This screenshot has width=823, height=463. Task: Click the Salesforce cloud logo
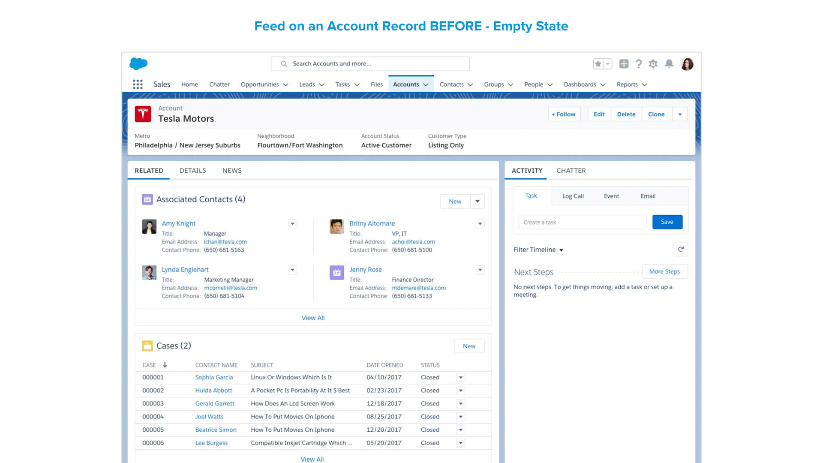tap(138, 63)
